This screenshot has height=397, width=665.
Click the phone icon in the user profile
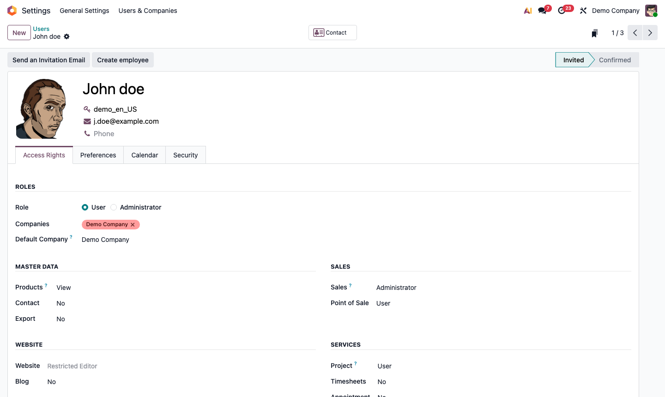click(x=87, y=133)
